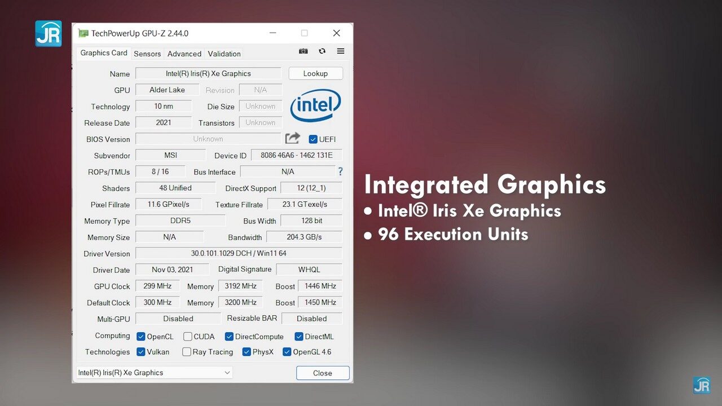Click the Technology field showing 10 nm
Viewport: 722px width, 406px height.
[164, 106]
